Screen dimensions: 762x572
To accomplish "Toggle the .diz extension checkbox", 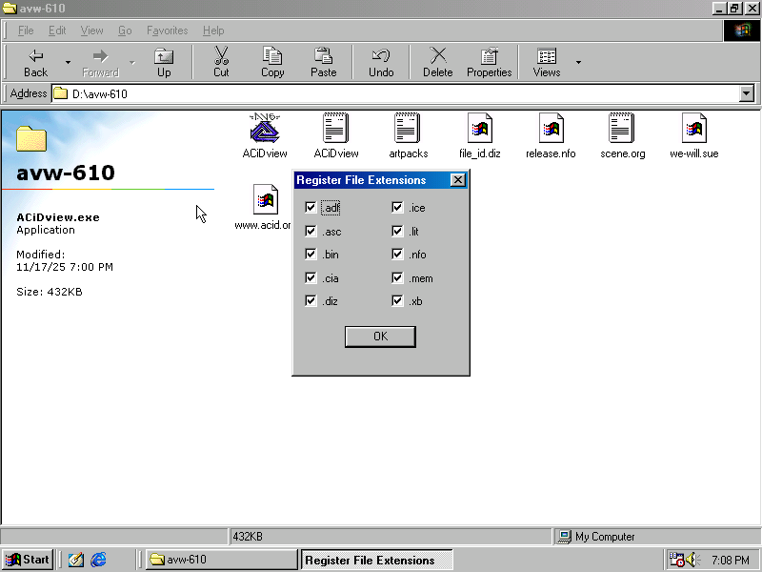I will [x=311, y=301].
